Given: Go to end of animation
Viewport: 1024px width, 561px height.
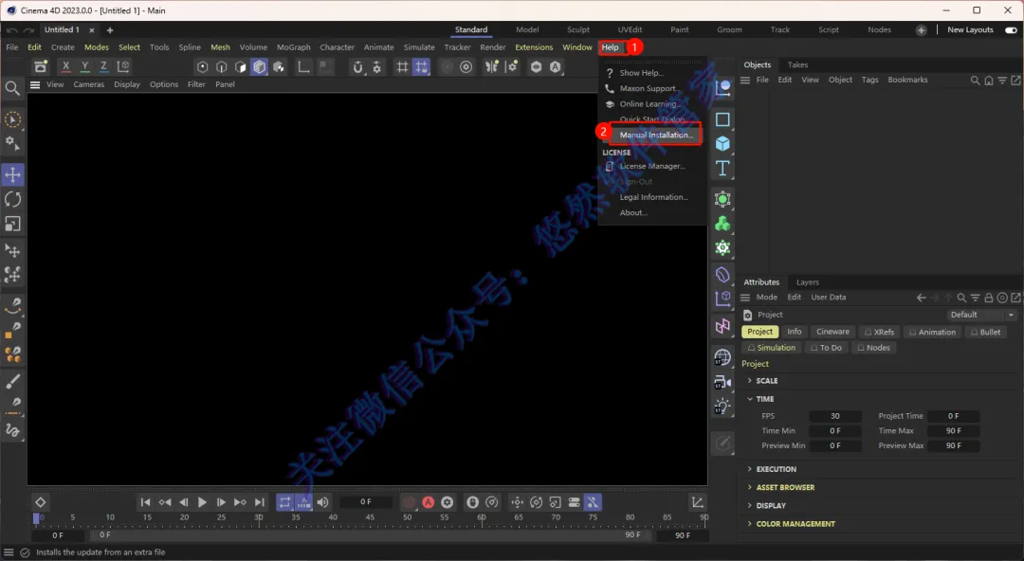Looking at the screenshot, I should click(x=259, y=502).
